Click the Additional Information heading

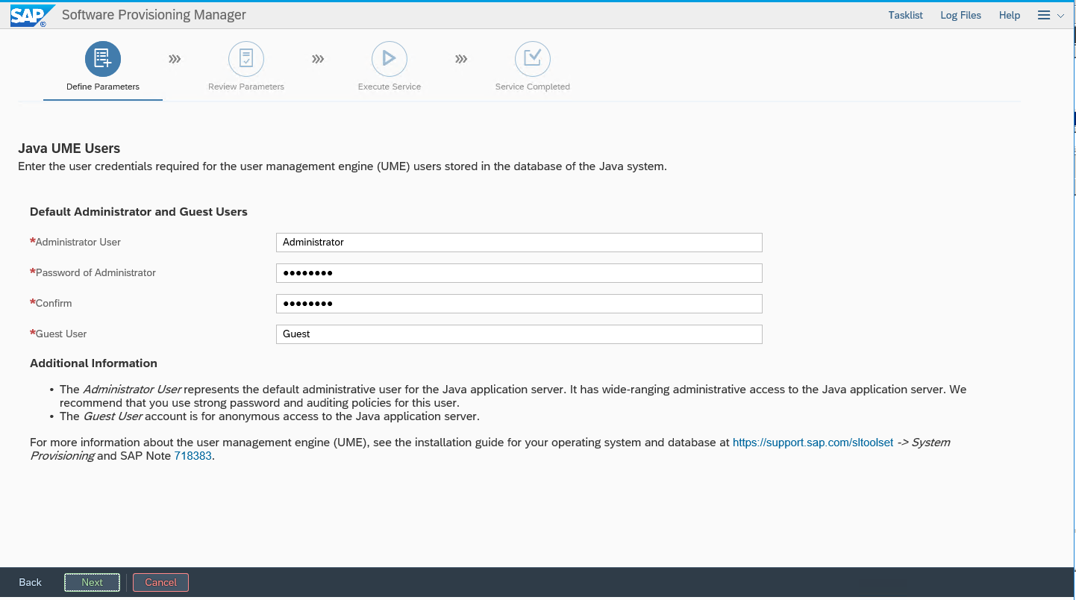93,363
